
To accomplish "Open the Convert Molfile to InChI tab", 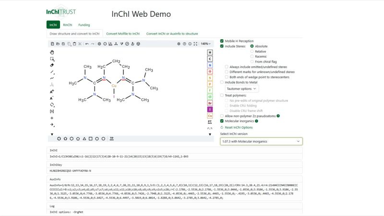I will (123, 34).
